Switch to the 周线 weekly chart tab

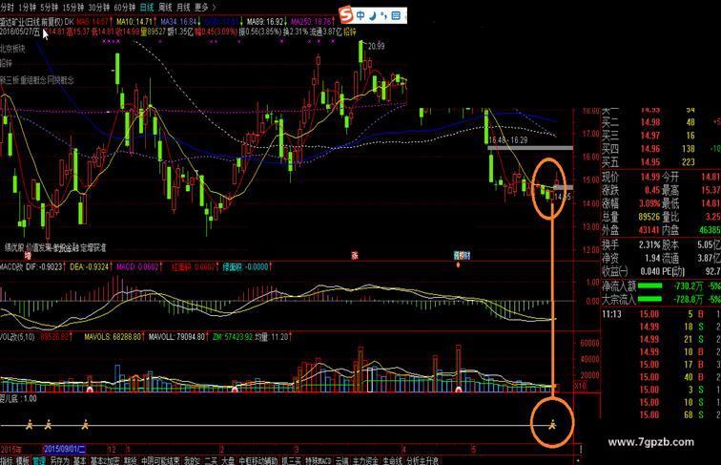(x=165, y=8)
